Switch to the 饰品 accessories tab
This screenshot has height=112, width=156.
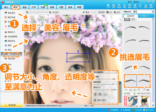coord(24,7)
